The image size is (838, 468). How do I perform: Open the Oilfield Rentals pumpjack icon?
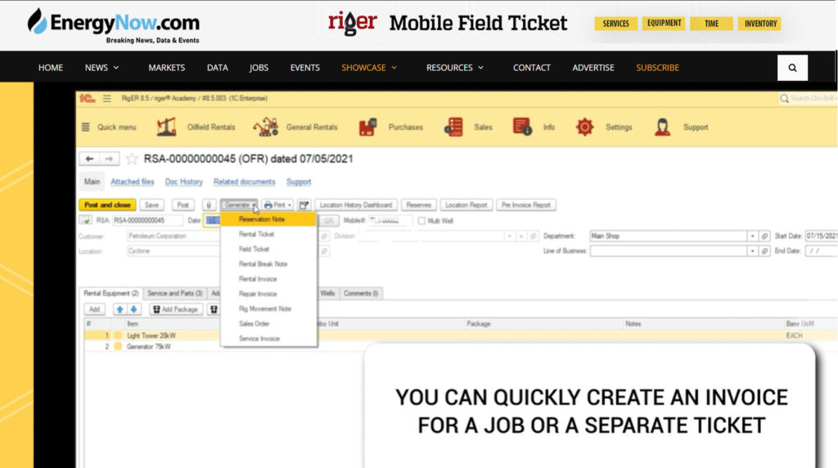[166, 127]
